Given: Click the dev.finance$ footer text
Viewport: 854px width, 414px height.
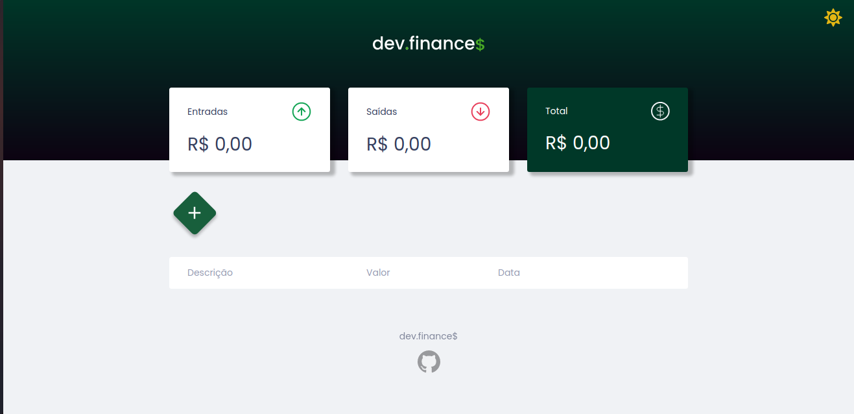Looking at the screenshot, I should (x=429, y=336).
